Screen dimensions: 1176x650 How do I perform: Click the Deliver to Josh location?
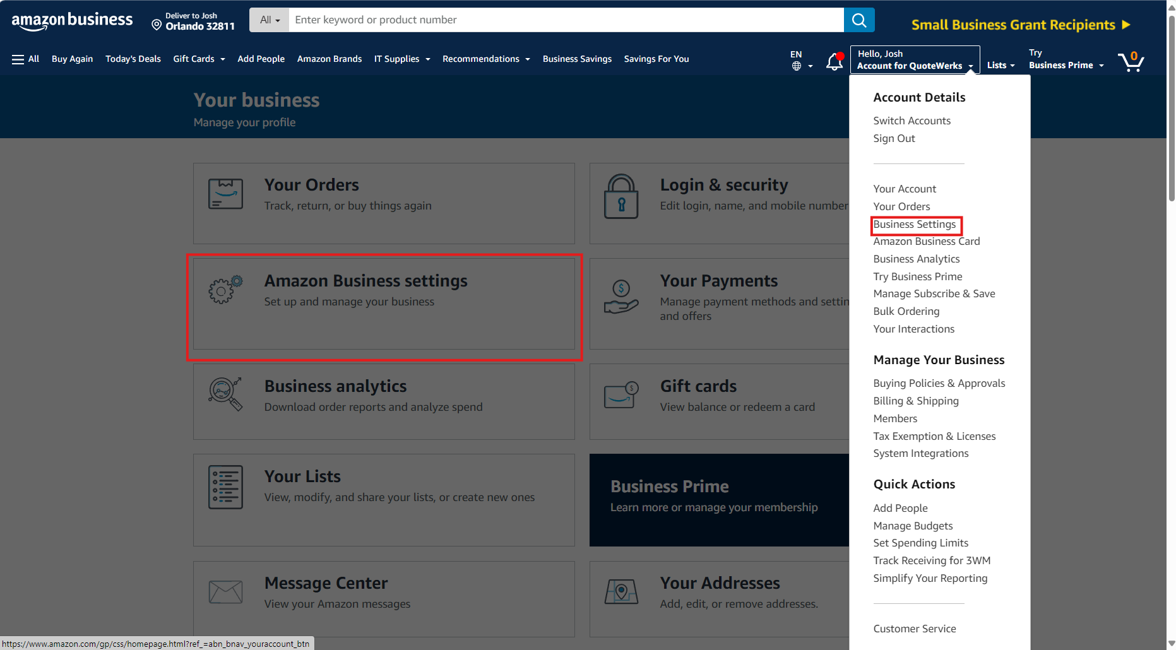pos(193,21)
